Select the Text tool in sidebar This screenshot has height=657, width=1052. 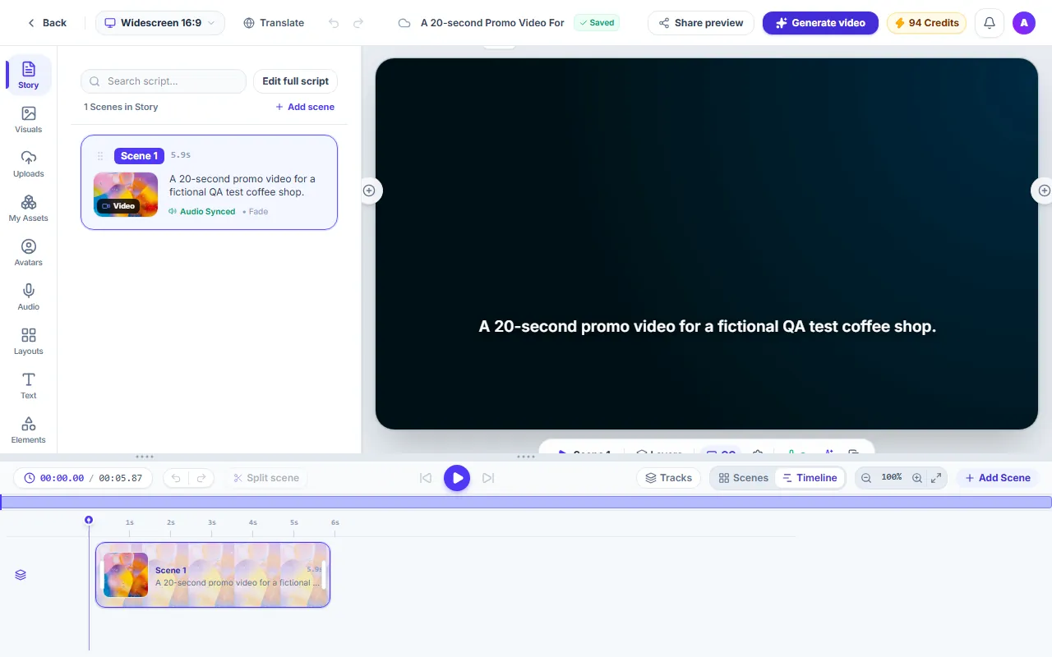pos(29,386)
